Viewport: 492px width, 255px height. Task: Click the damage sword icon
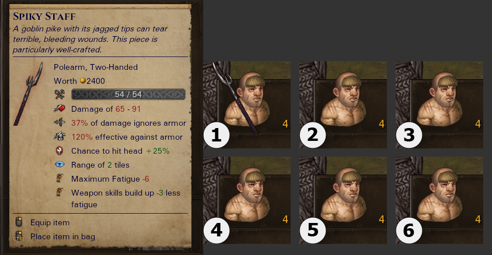click(x=60, y=108)
